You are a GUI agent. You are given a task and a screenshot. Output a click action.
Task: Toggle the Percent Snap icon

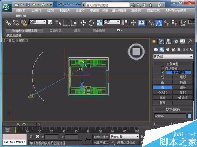coord(167,23)
